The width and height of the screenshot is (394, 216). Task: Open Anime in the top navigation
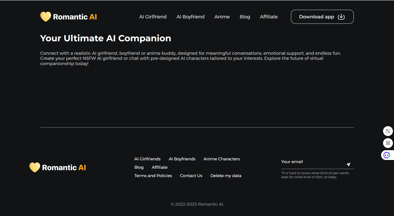pyautogui.click(x=222, y=17)
